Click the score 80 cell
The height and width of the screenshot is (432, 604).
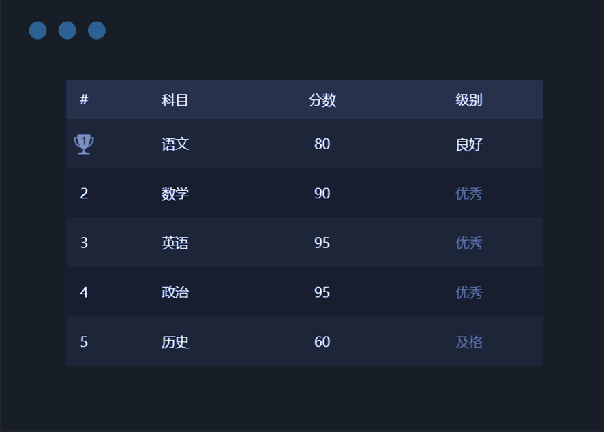point(322,144)
